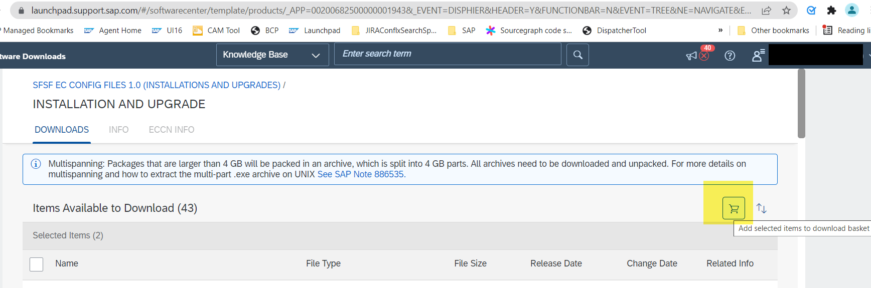Show more bookmarks chevron
The width and height of the screenshot is (871, 288).
(x=720, y=31)
